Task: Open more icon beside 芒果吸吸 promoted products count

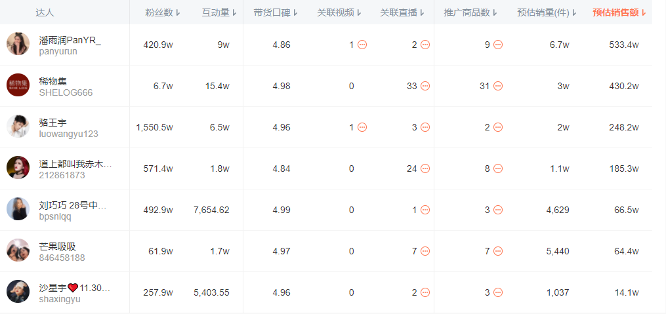Action: click(x=498, y=251)
